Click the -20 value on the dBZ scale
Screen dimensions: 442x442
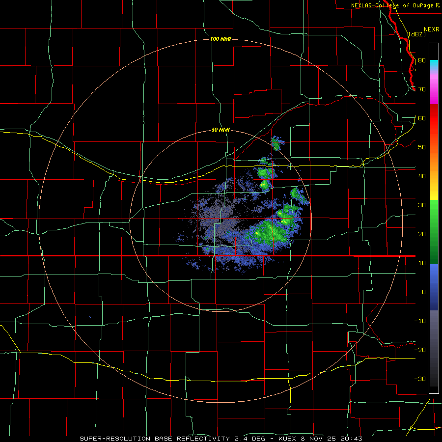[x=420, y=350]
